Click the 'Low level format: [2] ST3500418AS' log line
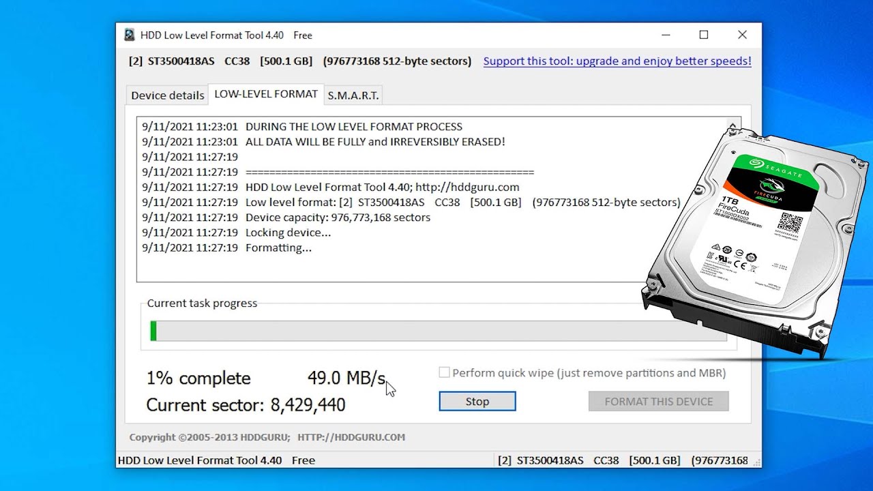This screenshot has height=491, width=873. pos(411,203)
